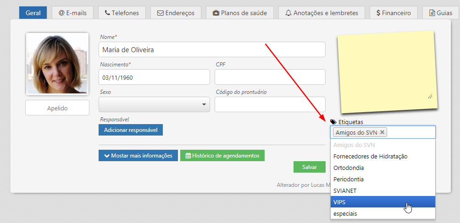
Task: Click the medical kit icon on Planos tab
Action: click(216, 13)
